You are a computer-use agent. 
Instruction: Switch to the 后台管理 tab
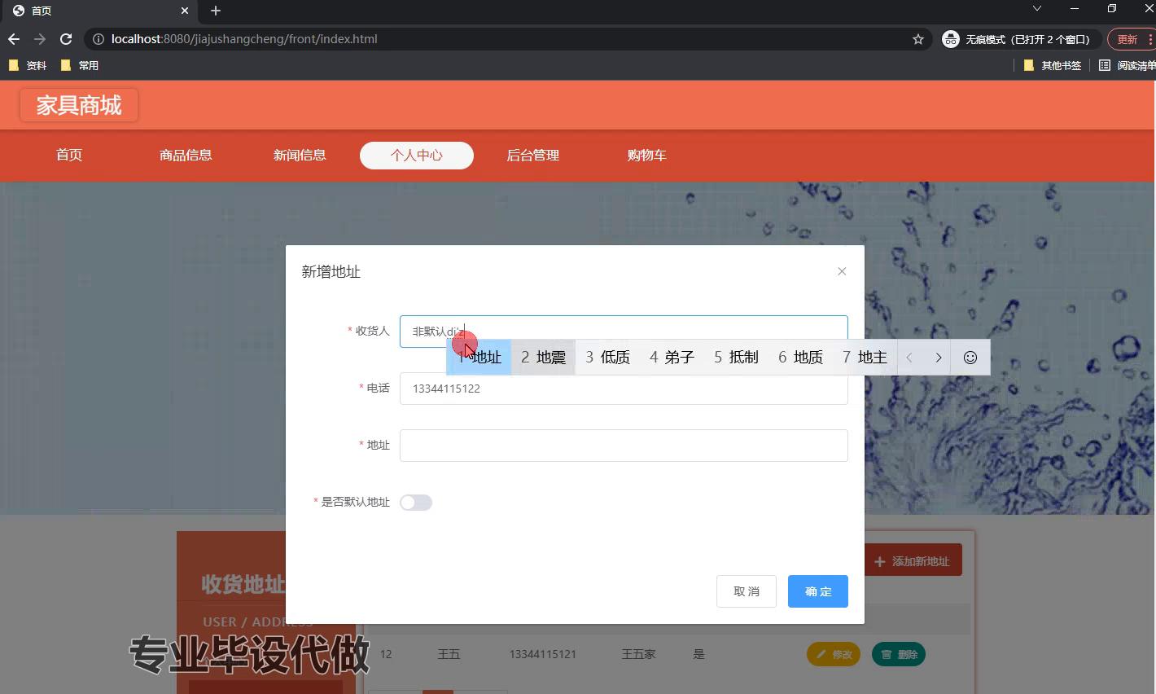(x=532, y=155)
